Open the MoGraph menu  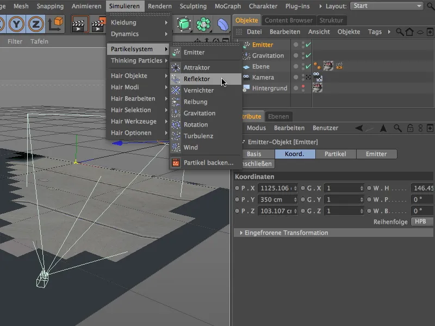click(x=228, y=6)
